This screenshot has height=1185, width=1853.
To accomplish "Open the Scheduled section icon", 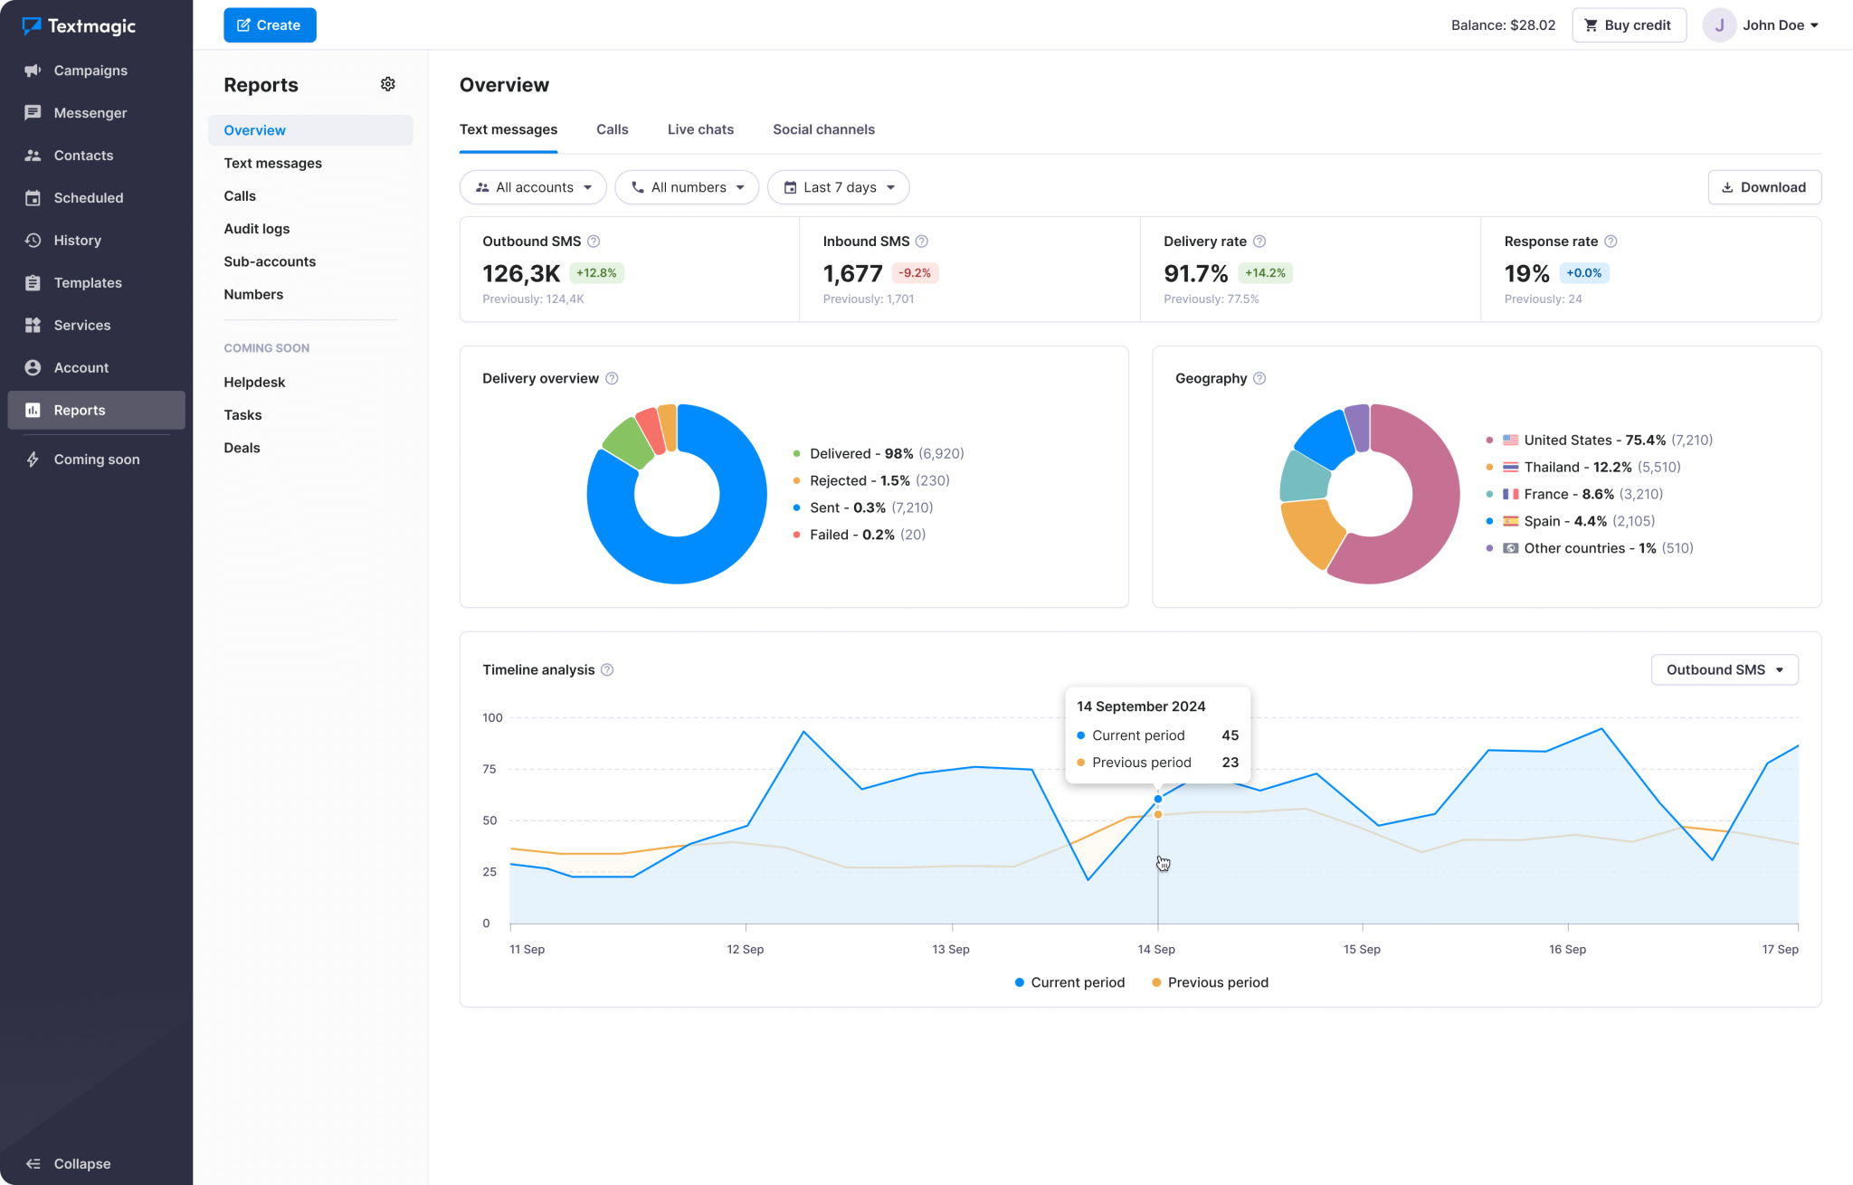I will click(x=33, y=197).
